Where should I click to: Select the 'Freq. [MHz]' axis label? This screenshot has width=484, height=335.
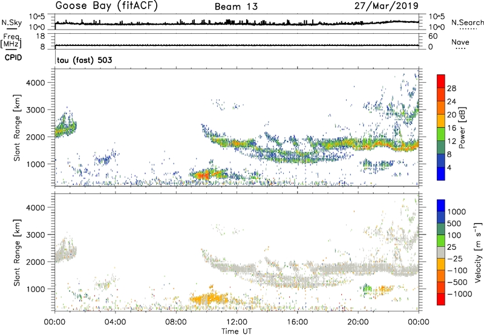click(11, 41)
